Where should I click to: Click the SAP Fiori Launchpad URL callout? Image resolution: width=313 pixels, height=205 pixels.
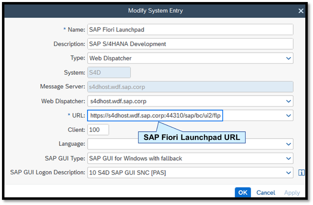coord(191,137)
